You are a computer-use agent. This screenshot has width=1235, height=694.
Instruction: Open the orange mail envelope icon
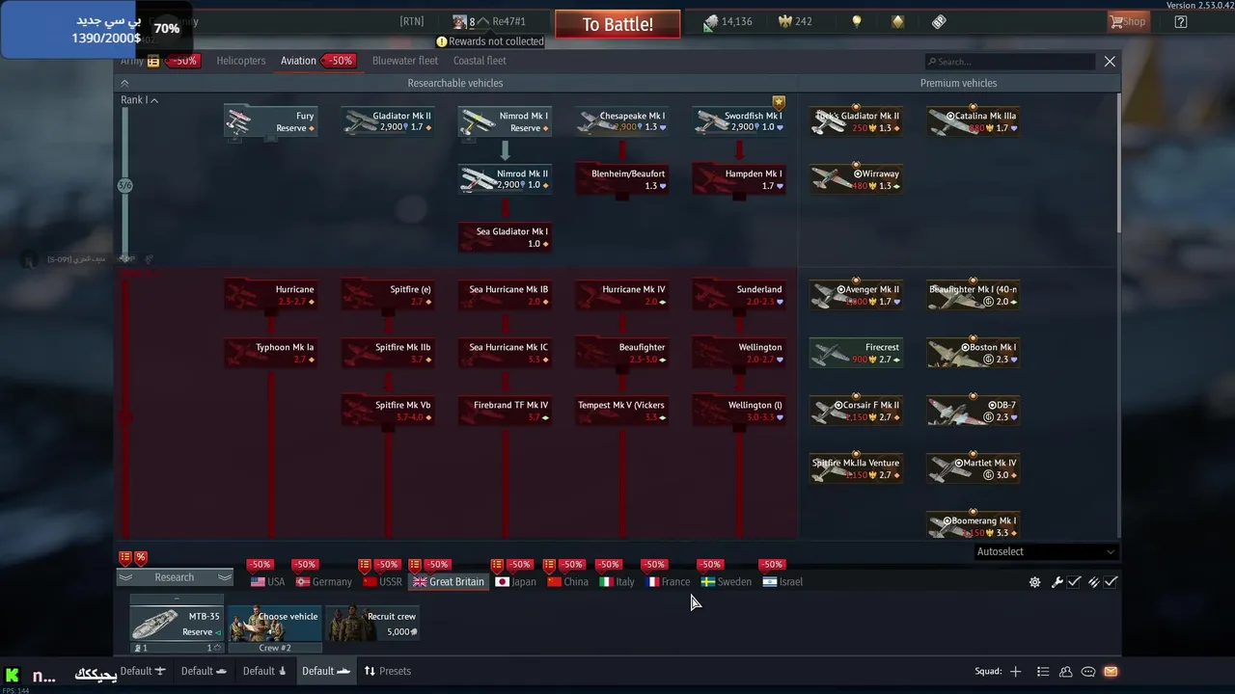1111,672
